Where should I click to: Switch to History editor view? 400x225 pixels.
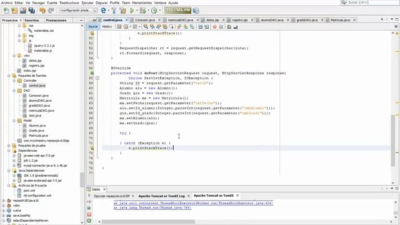[x=107, y=26]
